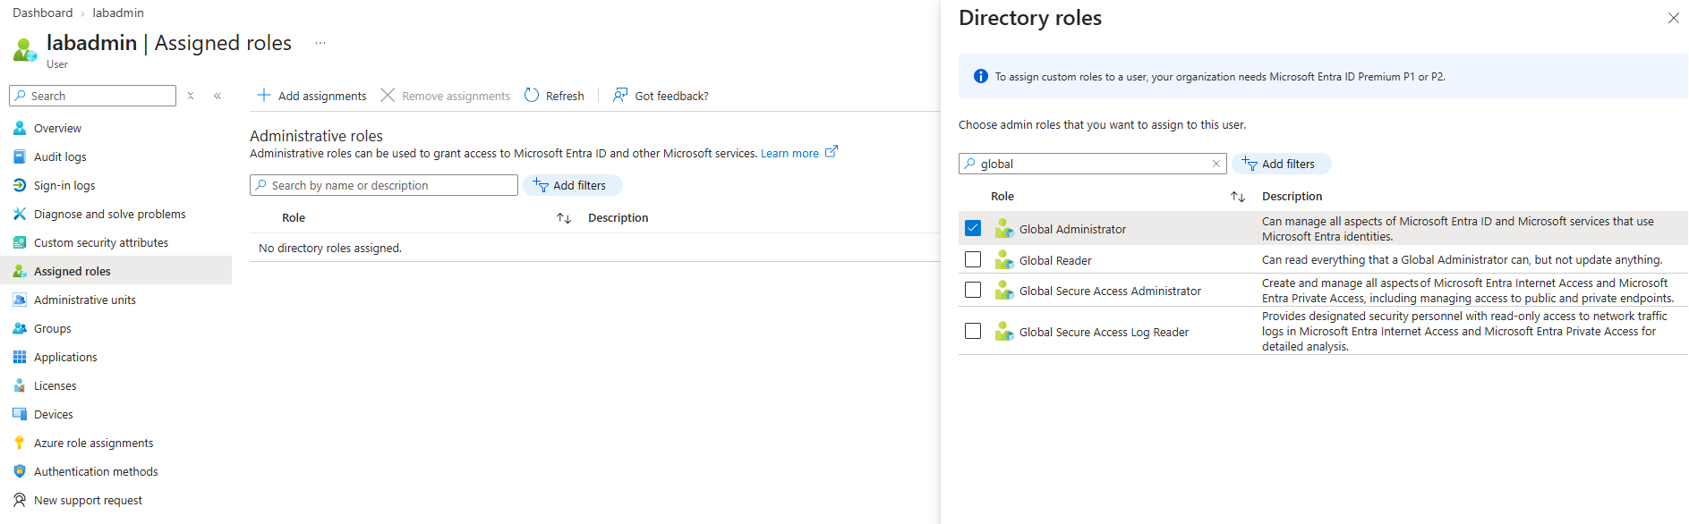Check the Global Secure Access Administrator checkbox
The image size is (1689, 524).
973,290
